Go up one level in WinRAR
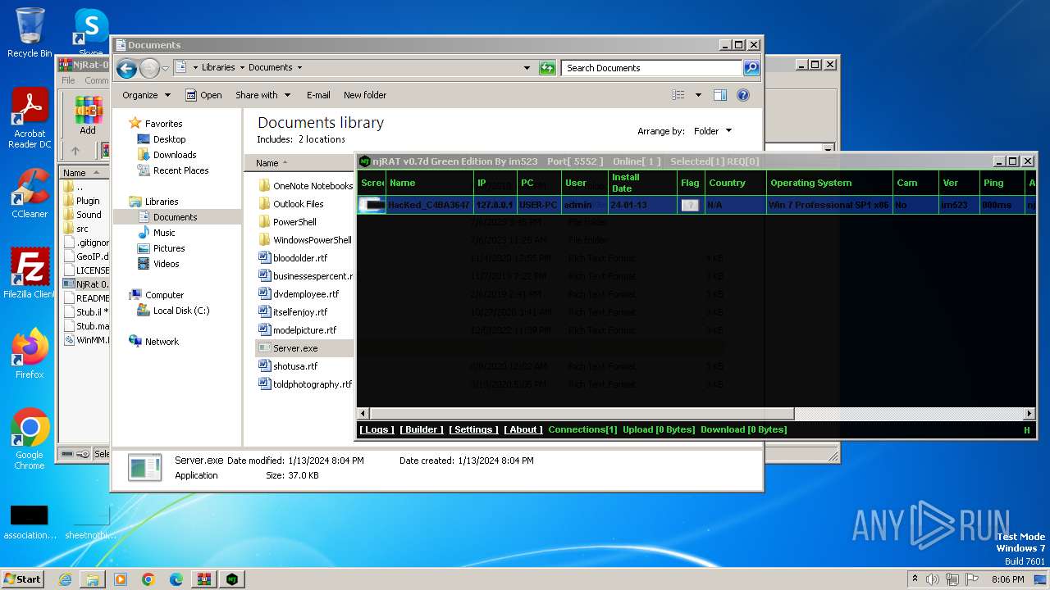1050x590 pixels. click(x=75, y=151)
